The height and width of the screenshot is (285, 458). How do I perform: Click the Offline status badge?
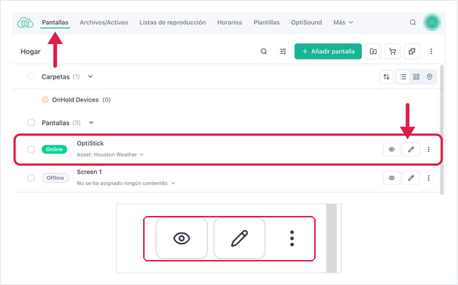click(x=55, y=178)
